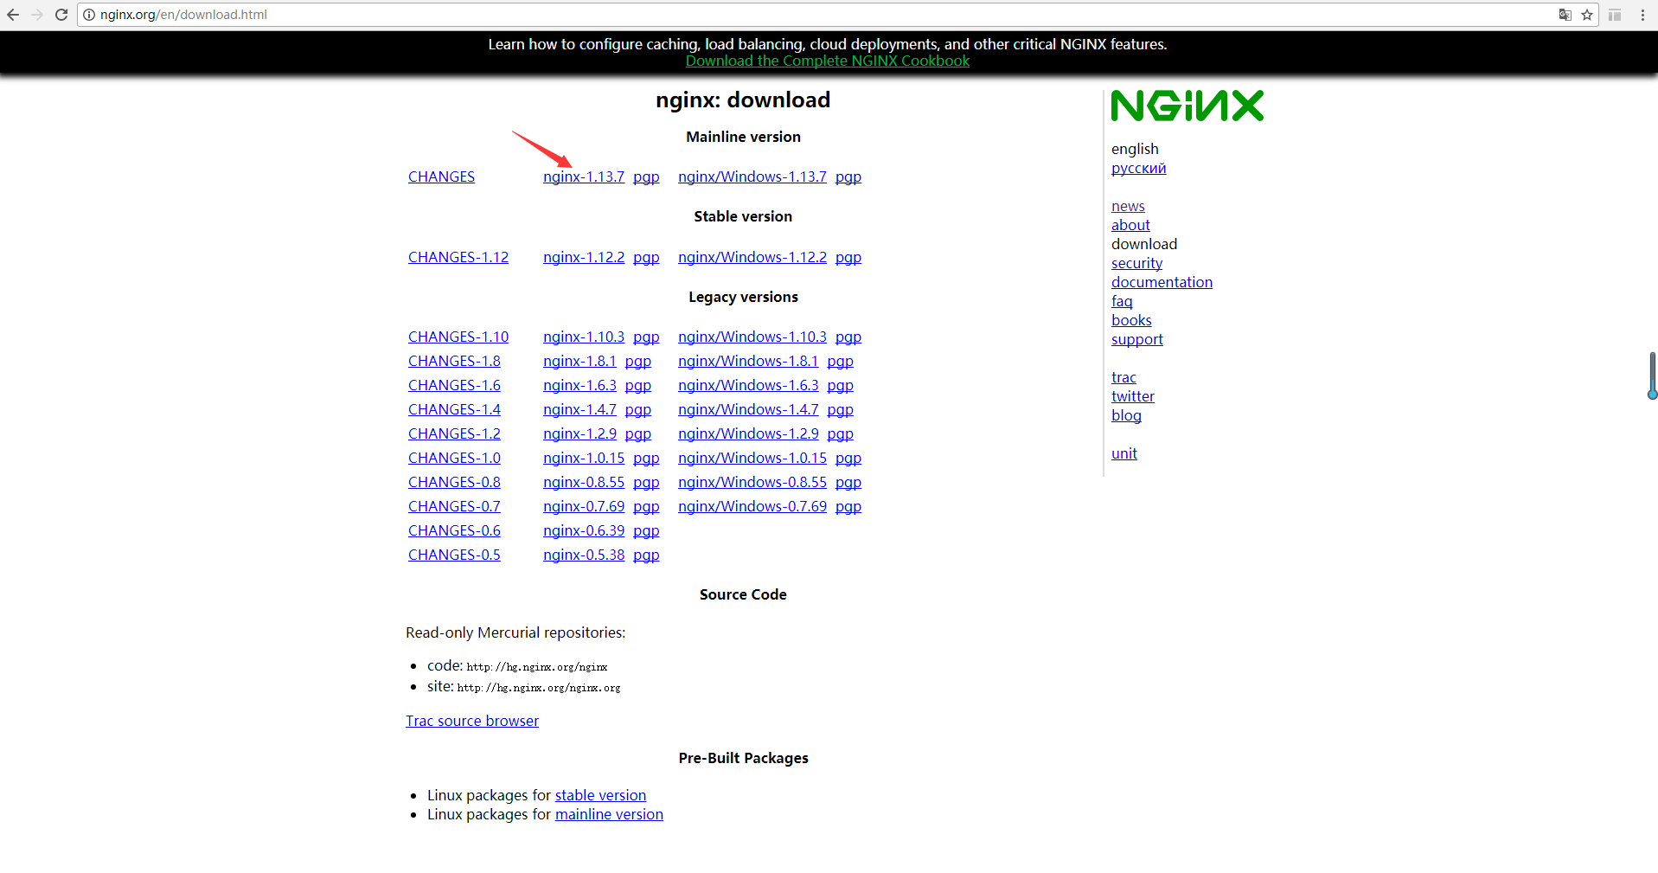The height and width of the screenshot is (873, 1658).
Task: Open CHANGES-0.6 link
Action: (x=454, y=530)
